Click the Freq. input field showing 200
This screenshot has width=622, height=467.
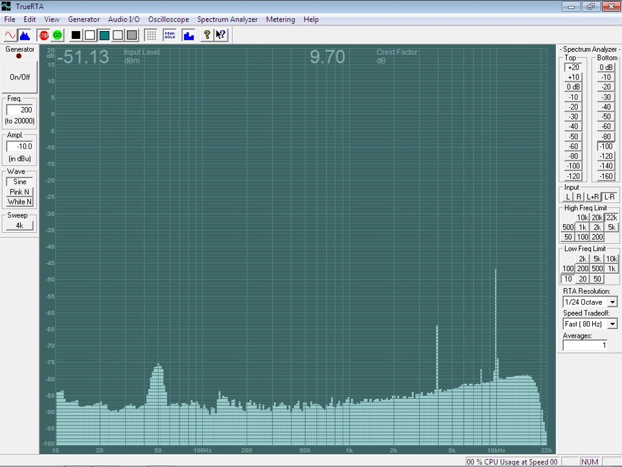20,110
